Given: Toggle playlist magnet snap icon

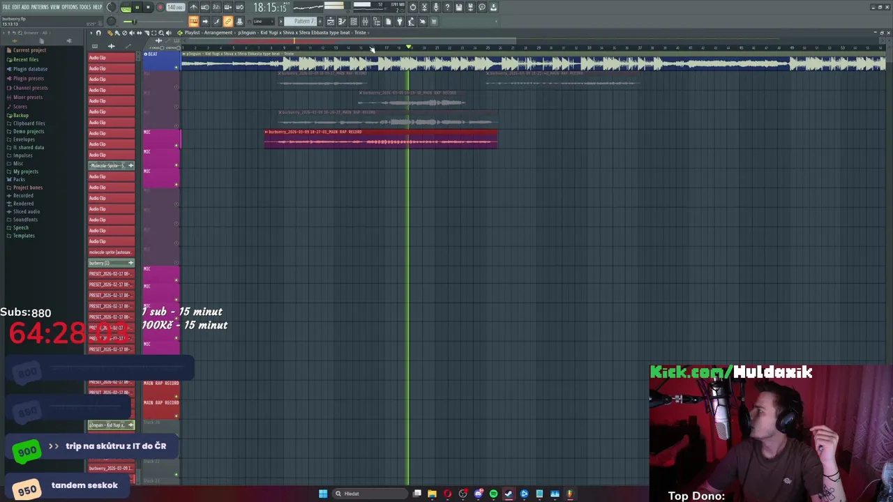Looking at the screenshot, I should 98,33.
